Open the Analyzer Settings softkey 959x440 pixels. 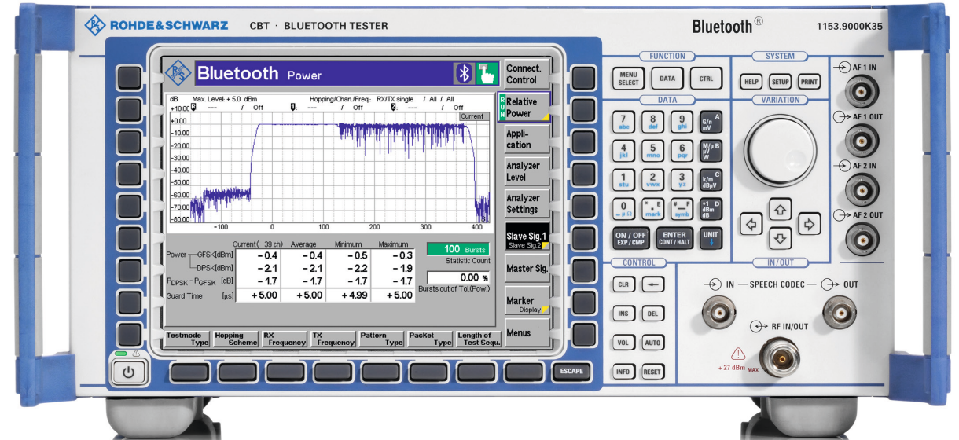[526, 204]
